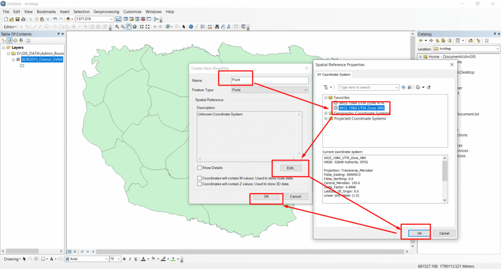Open the Editor menu dropdown
Viewport: 501px width, 269px height.
10,27
